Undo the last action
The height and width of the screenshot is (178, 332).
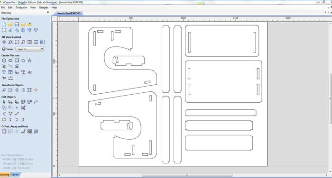pos(29,30)
